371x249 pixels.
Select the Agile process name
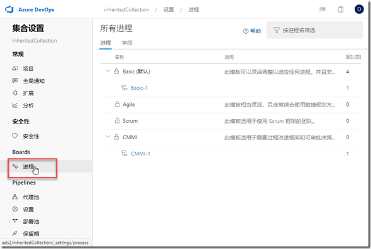129,105
